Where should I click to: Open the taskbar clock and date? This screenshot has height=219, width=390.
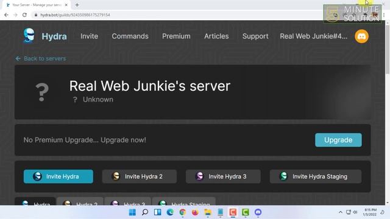point(370,212)
